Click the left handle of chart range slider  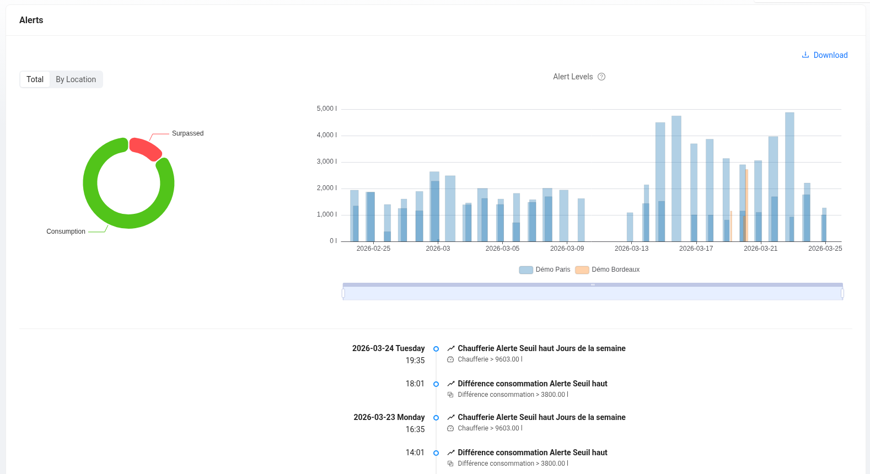click(343, 294)
